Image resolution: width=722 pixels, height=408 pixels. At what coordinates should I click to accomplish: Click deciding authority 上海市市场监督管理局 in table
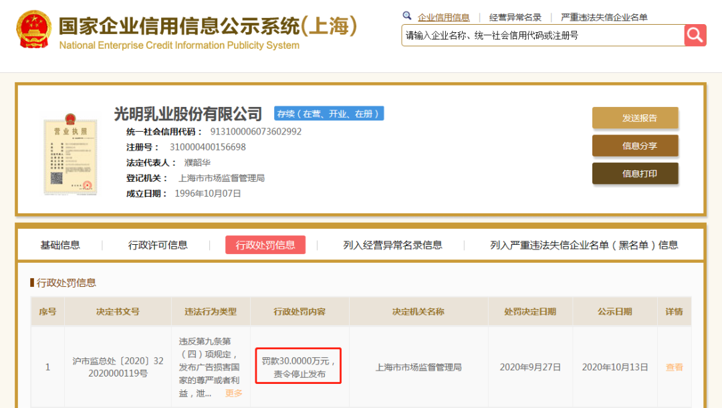point(418,367)
